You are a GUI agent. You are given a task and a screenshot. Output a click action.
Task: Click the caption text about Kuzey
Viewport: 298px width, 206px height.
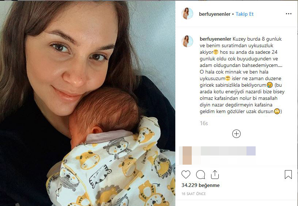(x=242, y=75)
